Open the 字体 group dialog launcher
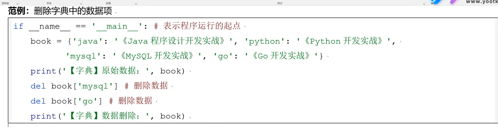This screenshot has height=127, width=498. tap(81, 4)
